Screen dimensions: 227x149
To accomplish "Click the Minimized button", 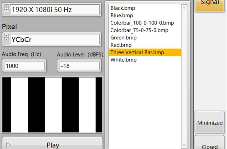I will pos(210,123).
